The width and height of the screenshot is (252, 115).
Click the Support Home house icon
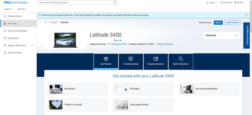(5, 16)
